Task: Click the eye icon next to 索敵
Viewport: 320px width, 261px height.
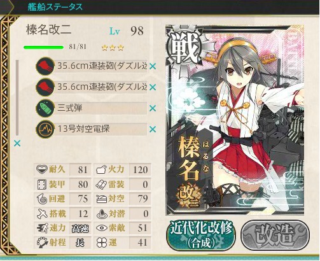Action: coord(102,228)
